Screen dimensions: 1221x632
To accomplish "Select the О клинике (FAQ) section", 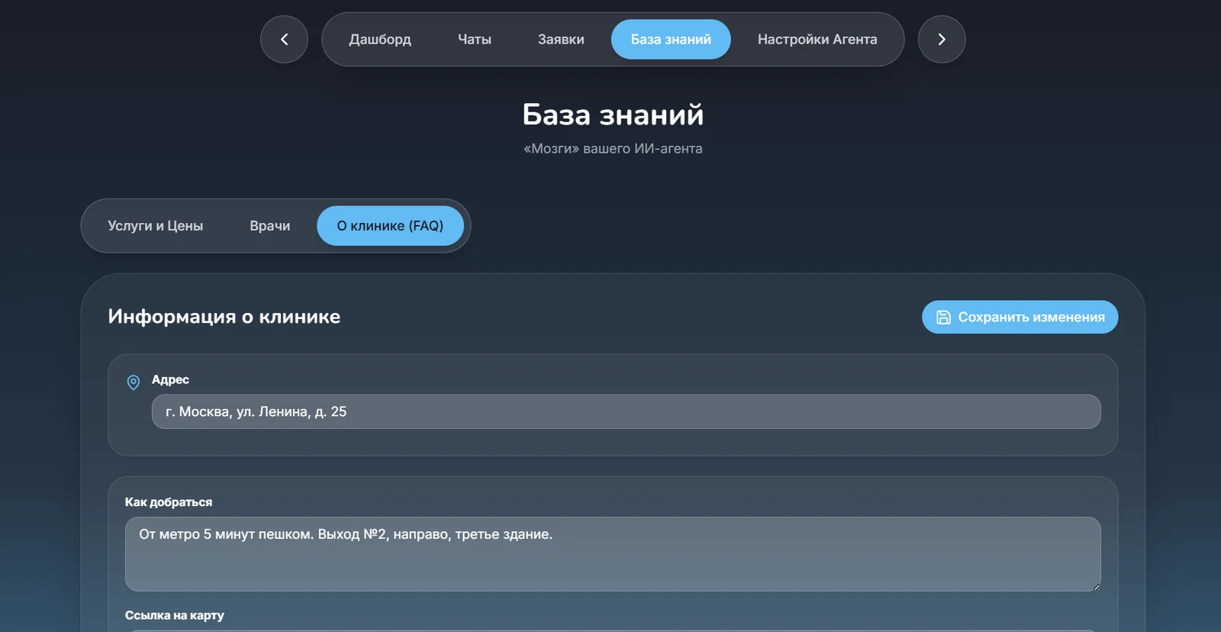I will pyautogui.click(x=390, y=226).
